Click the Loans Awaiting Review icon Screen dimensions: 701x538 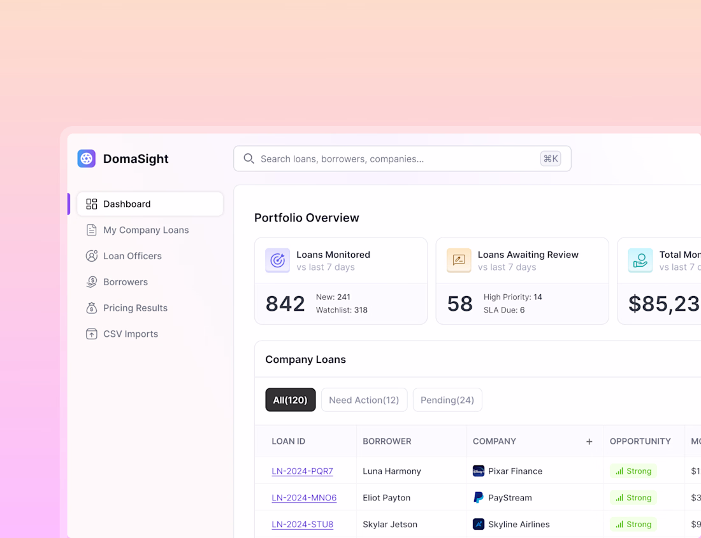459,260
